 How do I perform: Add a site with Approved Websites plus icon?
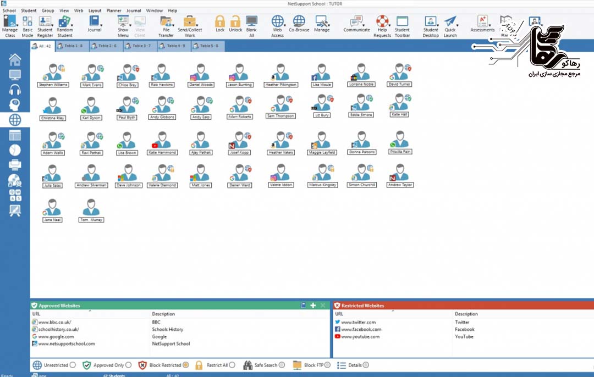[313, 306]
